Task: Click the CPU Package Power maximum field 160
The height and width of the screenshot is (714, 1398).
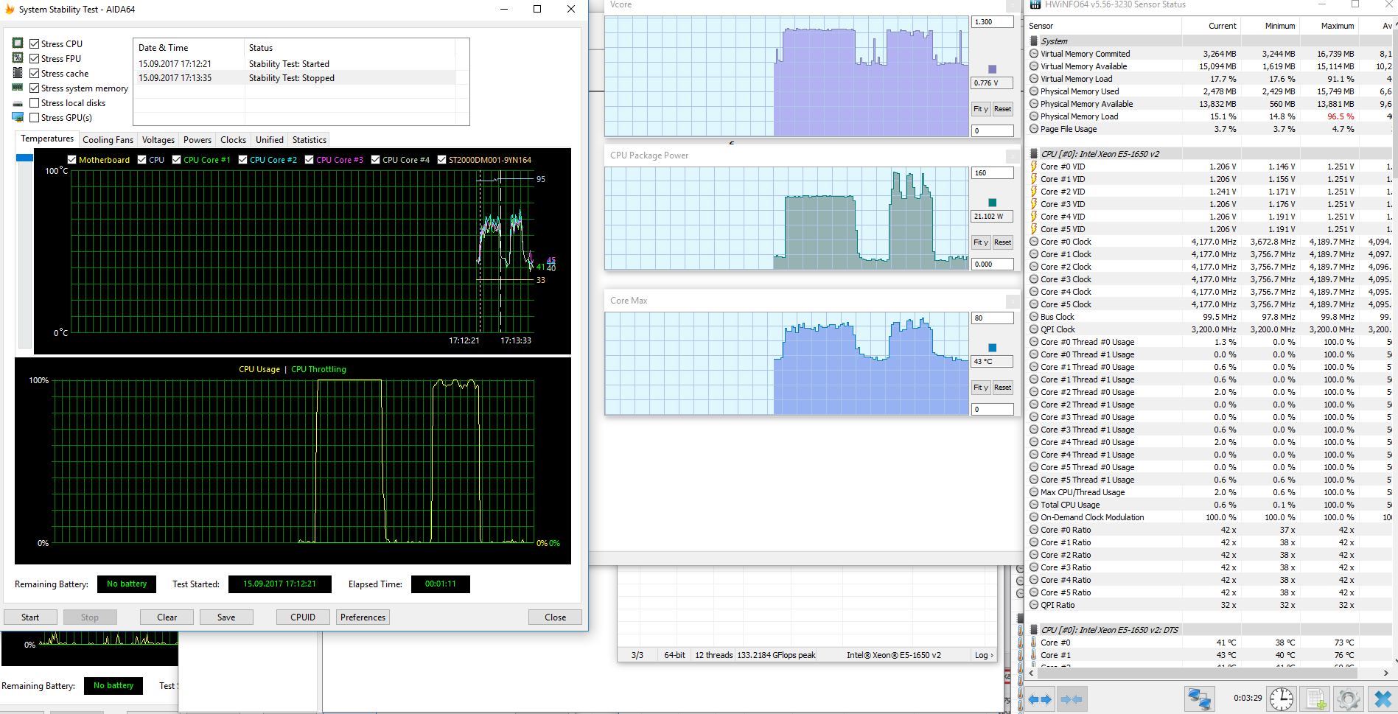Action: pos(993,173)
